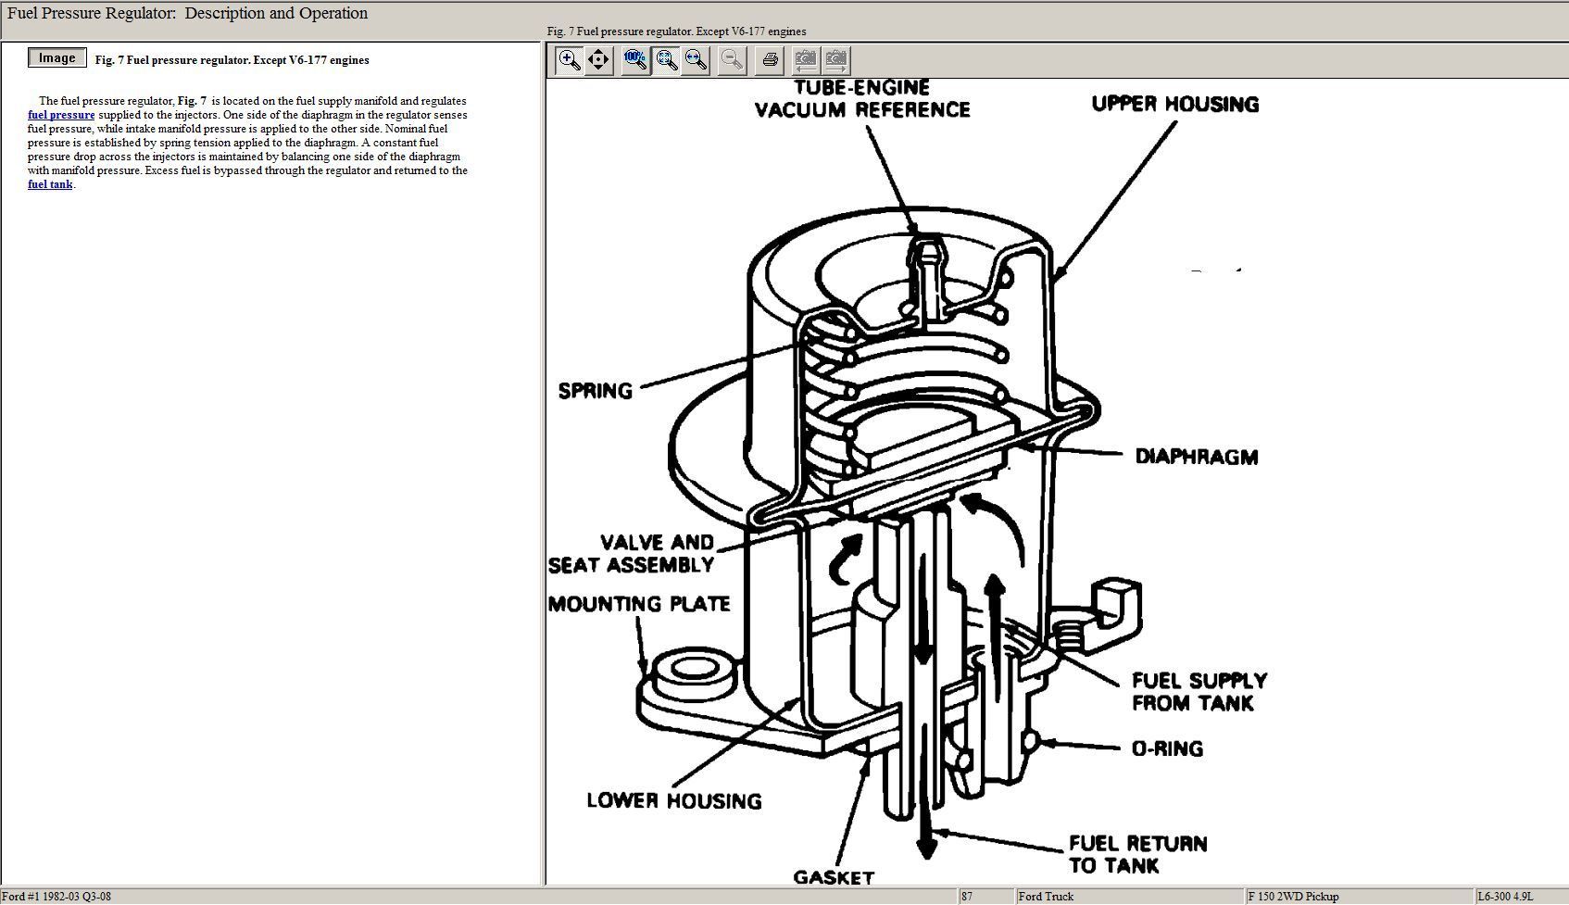The height and width of the screenshot is (905, 1569).
Task: Click the Ford Truck status bar field
Action: click(1046, 897)
